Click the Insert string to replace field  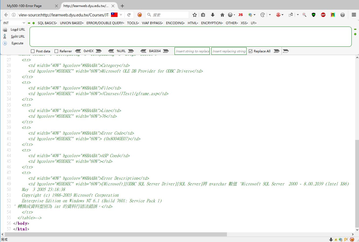(x=192, y=51)
